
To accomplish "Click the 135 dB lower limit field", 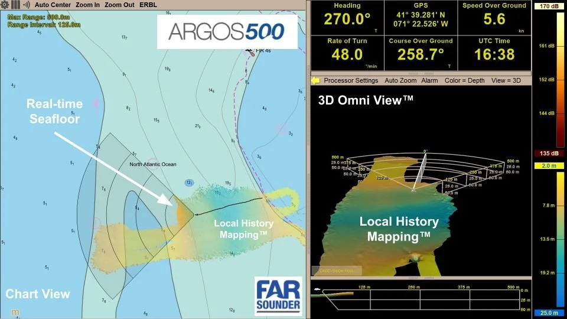I will tap(549, 153).
